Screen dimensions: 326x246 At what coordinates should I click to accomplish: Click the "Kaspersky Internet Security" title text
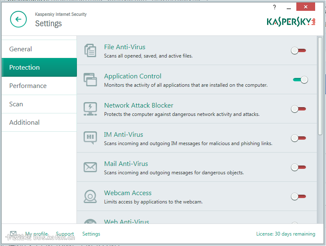(61, 14)
